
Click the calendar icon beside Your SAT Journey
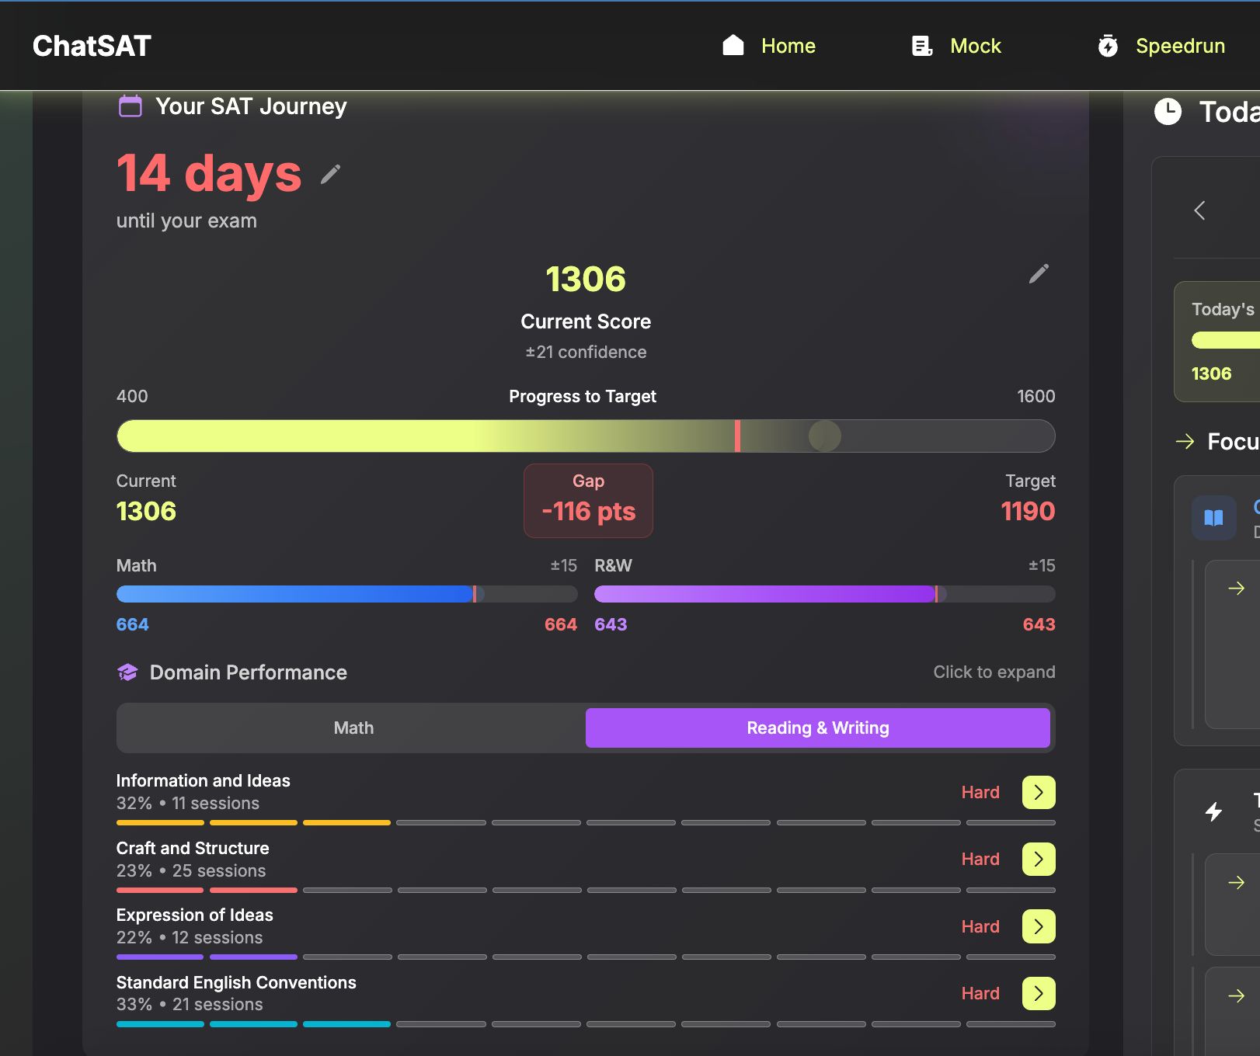[130, 106]
